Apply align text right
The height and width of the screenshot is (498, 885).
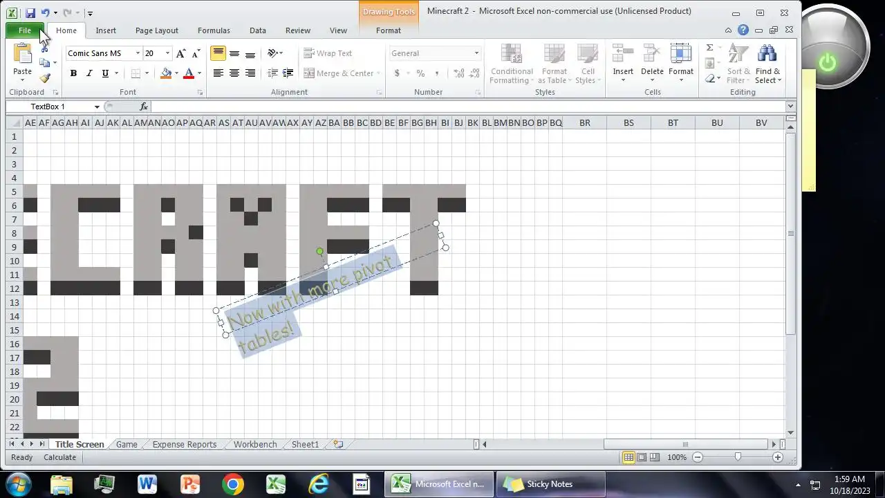(x=250, y=73)
